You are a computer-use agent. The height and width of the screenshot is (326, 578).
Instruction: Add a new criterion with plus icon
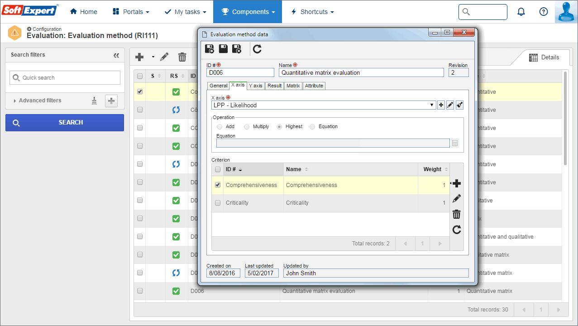(457, 183)
